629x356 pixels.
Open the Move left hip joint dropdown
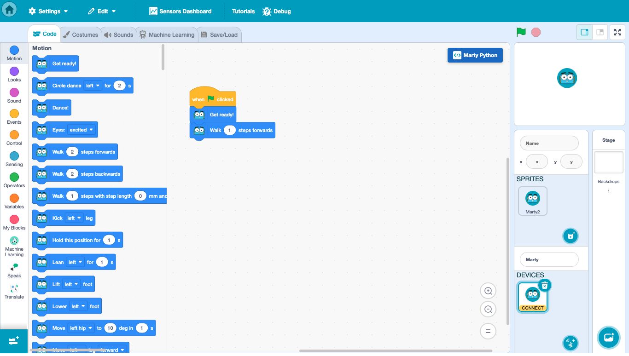[x=81, y=328]
